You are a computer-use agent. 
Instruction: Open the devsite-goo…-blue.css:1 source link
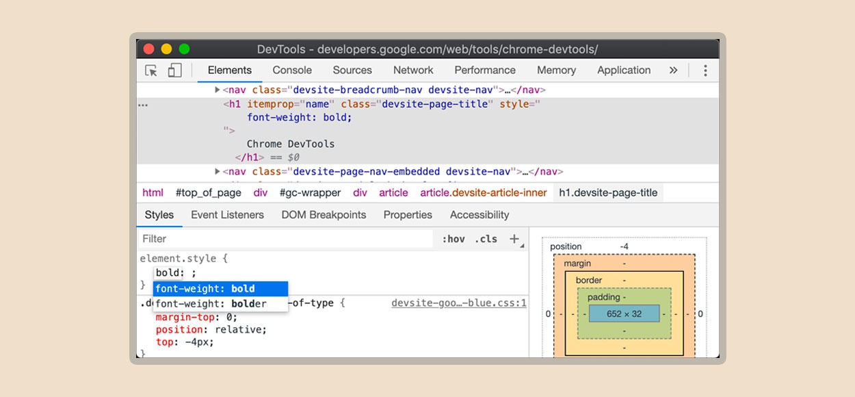[x=459, y=303]
